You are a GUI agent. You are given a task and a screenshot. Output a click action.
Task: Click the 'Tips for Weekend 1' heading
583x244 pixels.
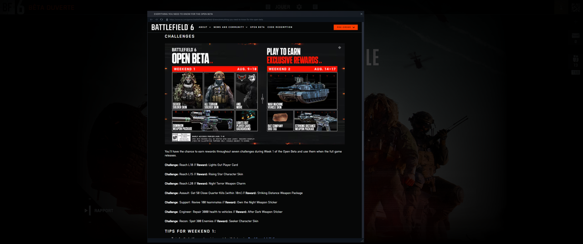[190, 231]
